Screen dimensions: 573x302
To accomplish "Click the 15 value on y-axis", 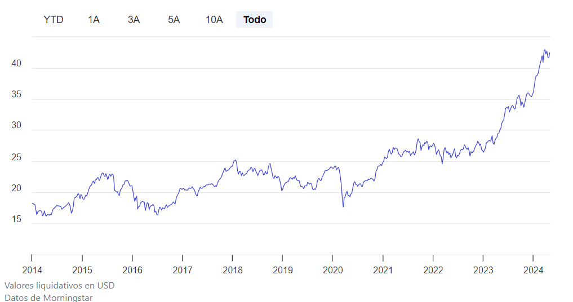I will (x=16, y=219).
